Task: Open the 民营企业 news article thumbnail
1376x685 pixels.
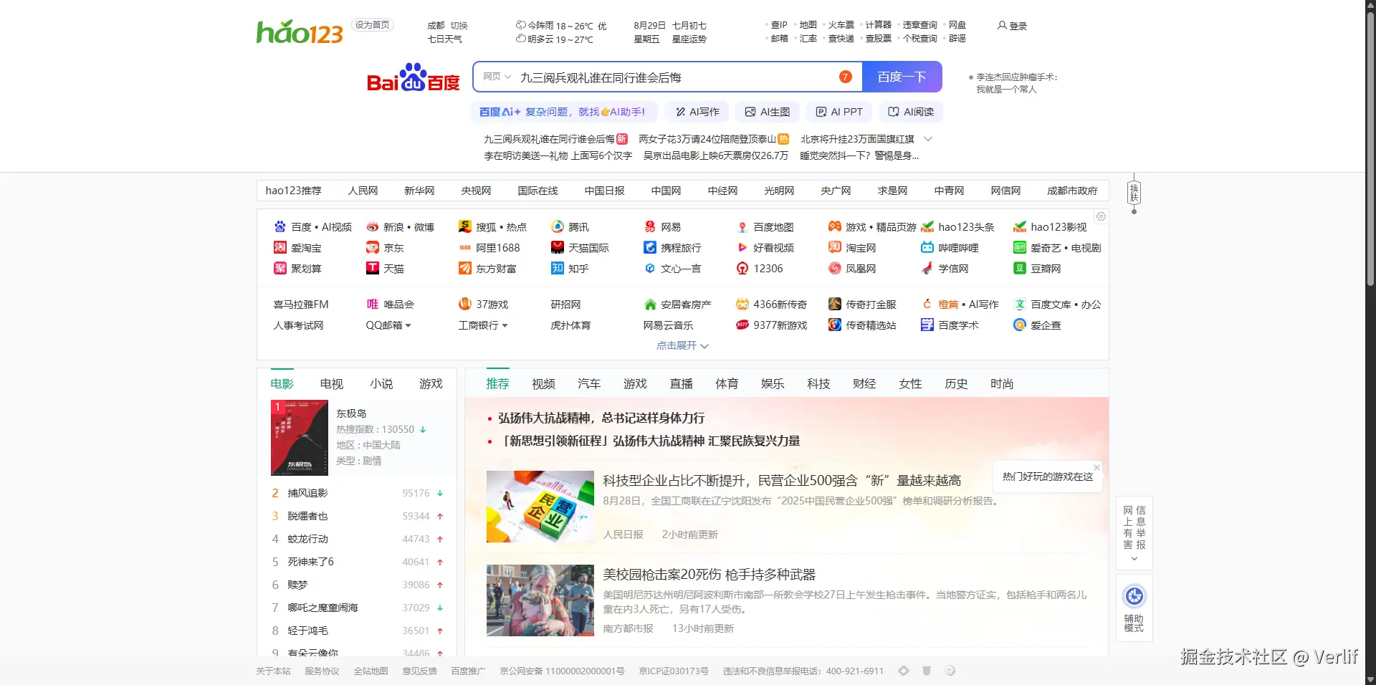Action: pos(540,507)
